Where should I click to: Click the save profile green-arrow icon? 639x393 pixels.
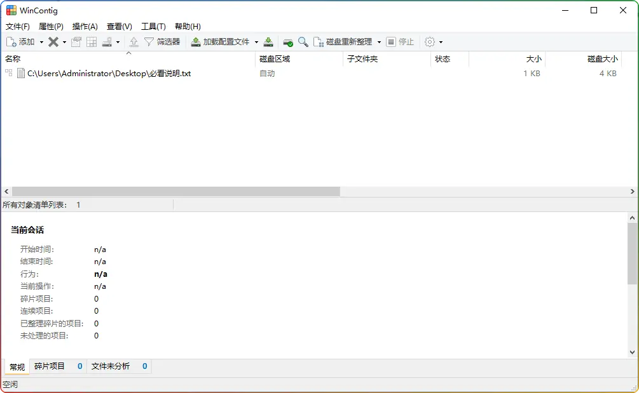268,42
